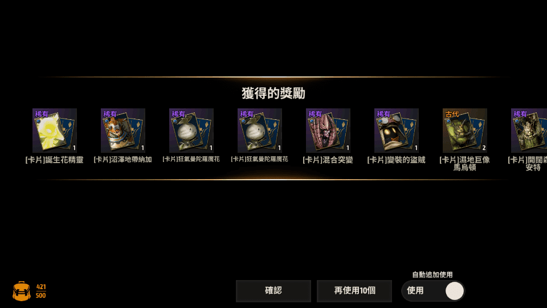The height and width of the screenshot is (308, 547).
Task: Click the [卡片]濕地巨像馬烏頓 name text
Action: point(465,164)
